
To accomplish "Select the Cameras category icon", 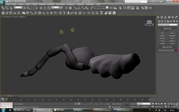I will [x=168, y=21].
